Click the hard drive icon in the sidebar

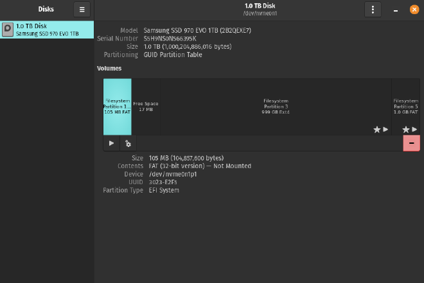pos(7,29)
